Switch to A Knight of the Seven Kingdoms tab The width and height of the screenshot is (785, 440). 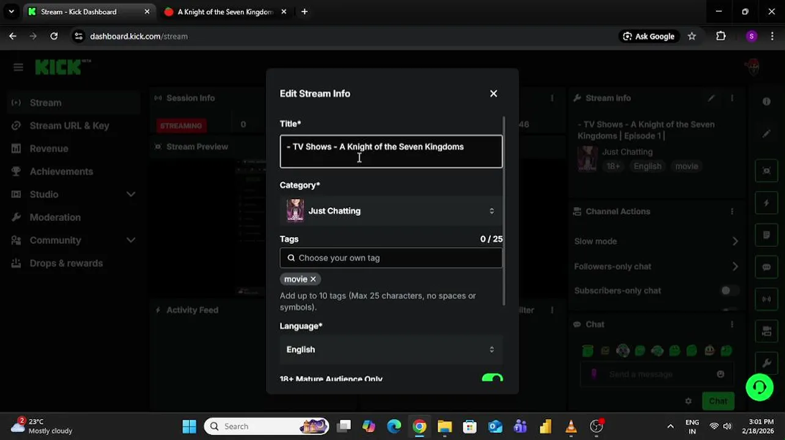[226, 12]
